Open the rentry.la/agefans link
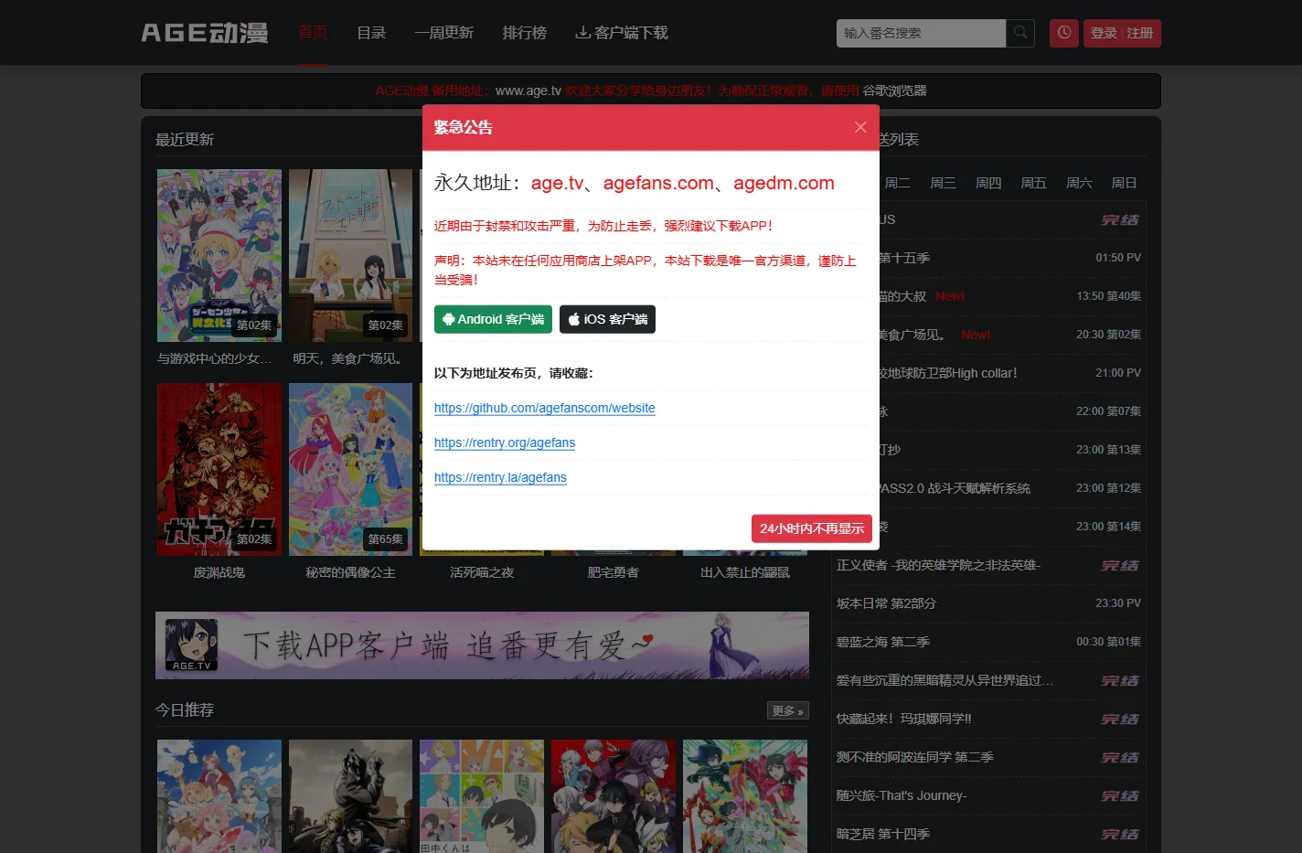1302x853 pixels. click(x=500, y=477)
